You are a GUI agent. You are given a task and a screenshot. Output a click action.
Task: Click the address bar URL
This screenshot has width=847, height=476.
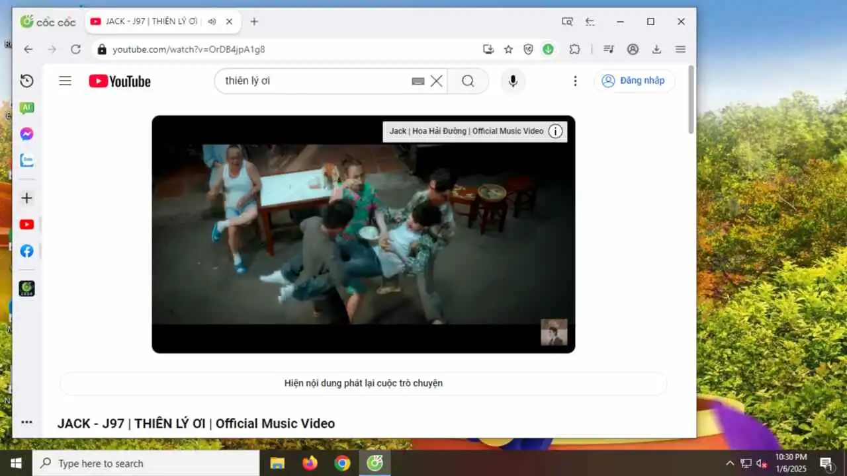(x=189, y=50)
